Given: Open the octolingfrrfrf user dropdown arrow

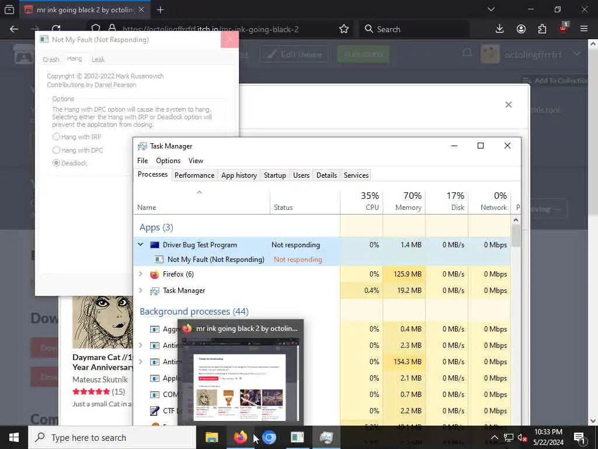Looking at the screenshot, I should click(x=577, y=54).
